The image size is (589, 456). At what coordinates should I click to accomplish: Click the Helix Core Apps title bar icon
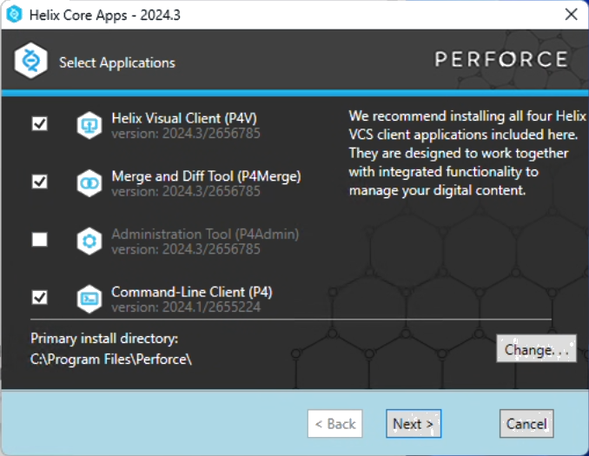click(14, 14)
